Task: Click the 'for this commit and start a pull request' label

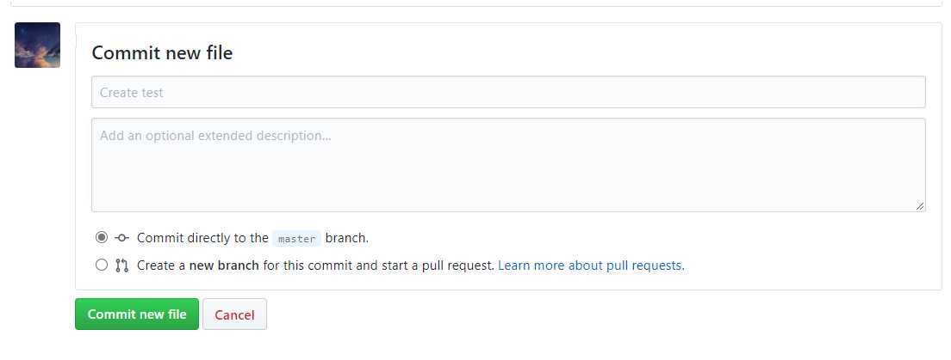Action: click(x=378, y=265)
